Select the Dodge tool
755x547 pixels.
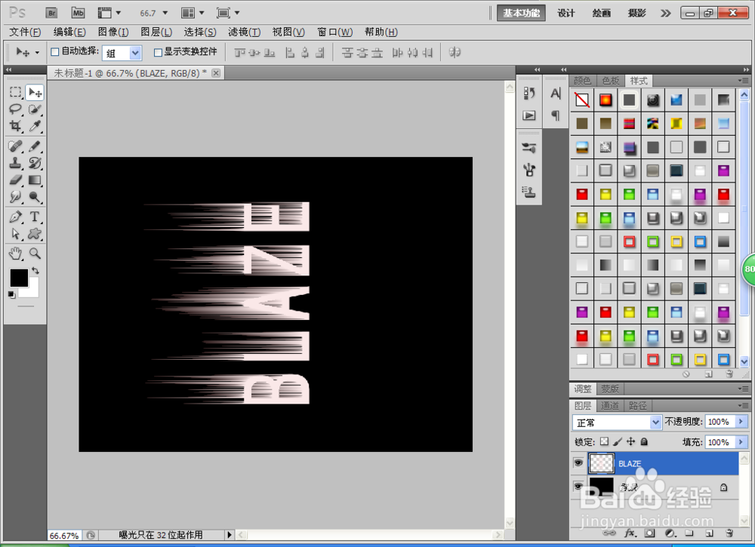pos(35,197)
